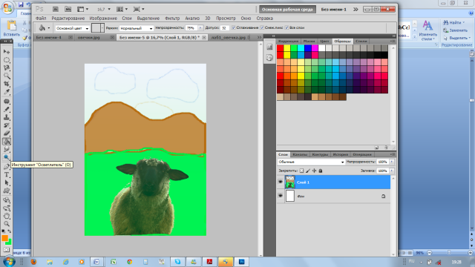This screenshot has width=475, height=267.
Task: Click the Основная рабочая среда workspace button
Action: [x=287, y=10]
